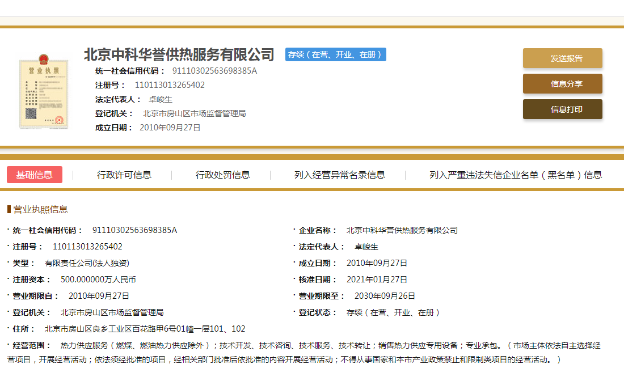Open the 行政处罚信息 tab
Viewport: 624px width, 381px height.
tap(223, 175)
